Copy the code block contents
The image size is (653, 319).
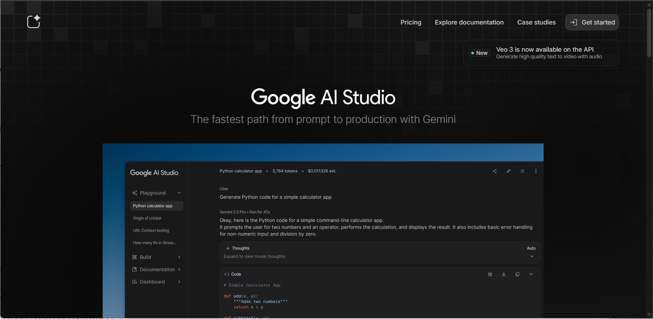click(517, 274)
